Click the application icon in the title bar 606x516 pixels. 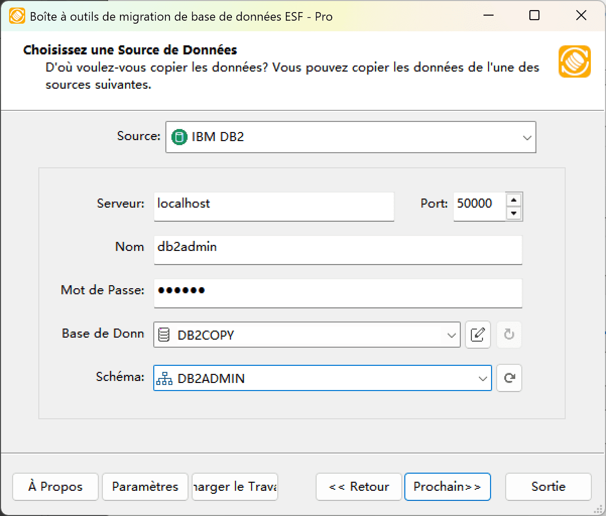[17, 16]
